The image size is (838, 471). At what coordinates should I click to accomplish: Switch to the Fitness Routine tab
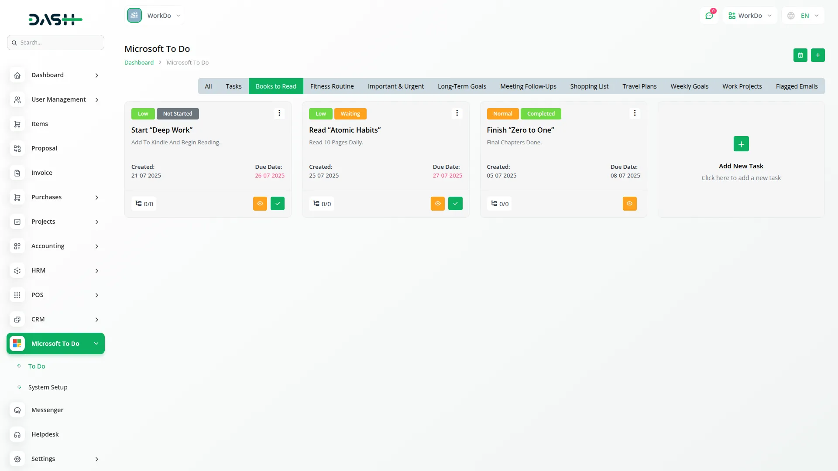click(332, 86)
